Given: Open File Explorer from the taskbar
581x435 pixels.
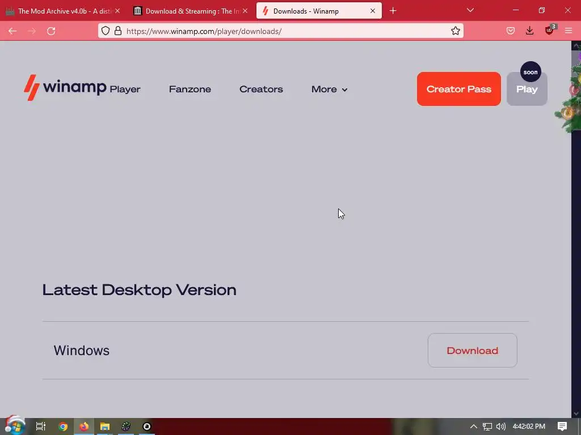Looking at the screenshot, I should click(x=105, y=427).
